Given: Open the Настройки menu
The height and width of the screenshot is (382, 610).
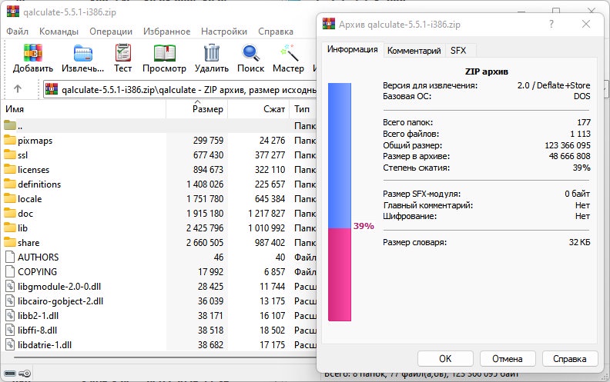Looking at the screenshot, I should (x=224, y=32).
